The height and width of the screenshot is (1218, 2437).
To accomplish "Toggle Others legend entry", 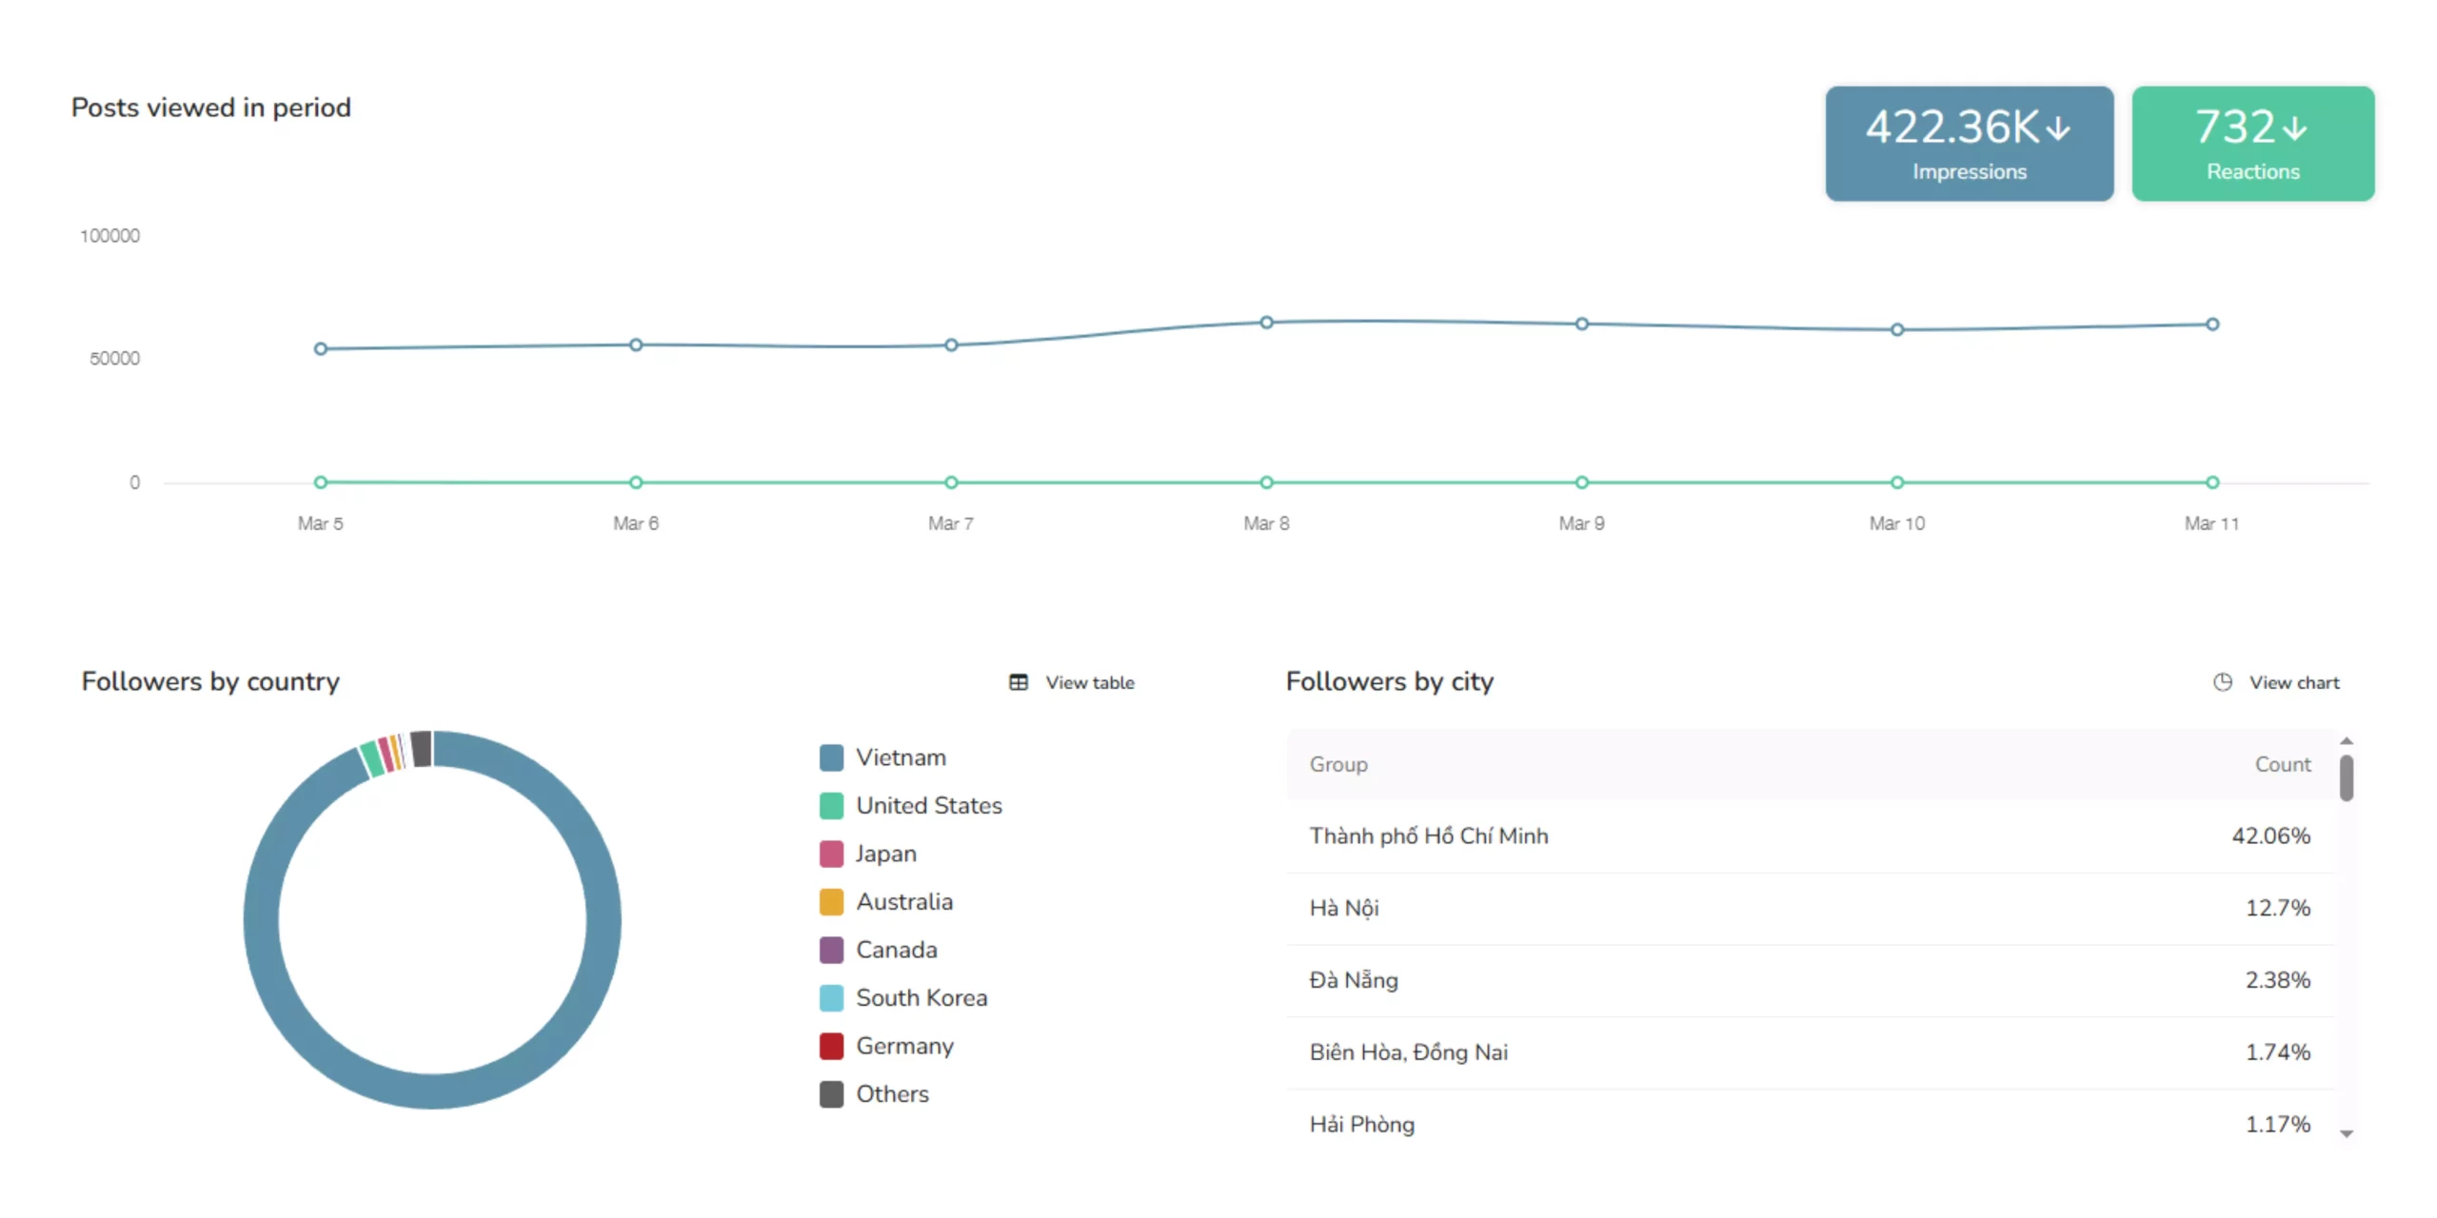I will point(891,1093).
